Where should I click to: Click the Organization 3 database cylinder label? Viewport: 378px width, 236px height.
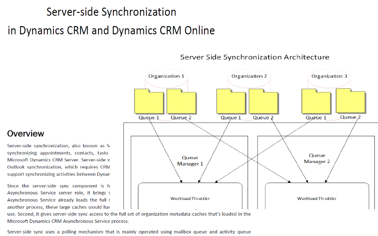(329, 76)
